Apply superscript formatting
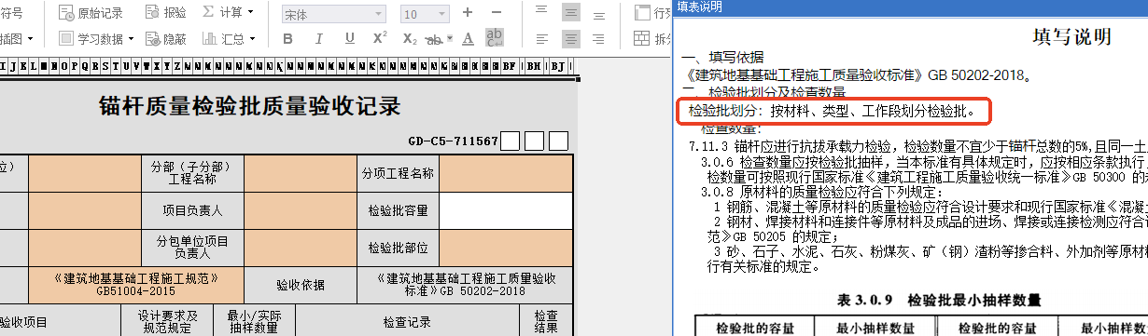 [380, 39]
